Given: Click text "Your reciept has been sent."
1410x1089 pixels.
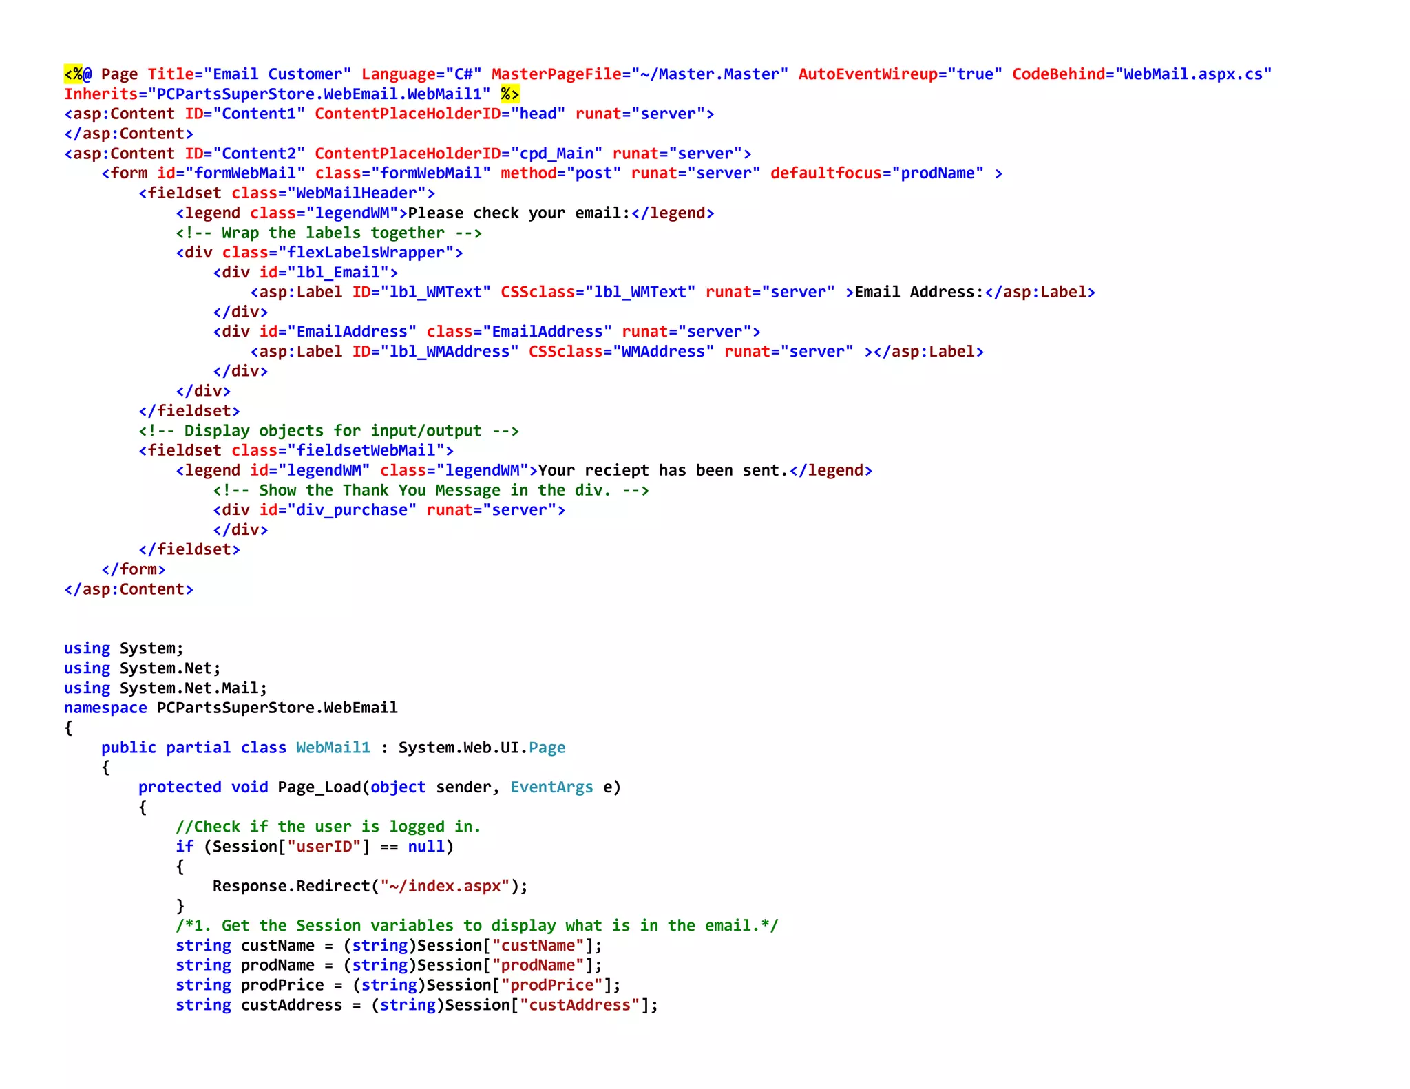Looking at the screenshot, I should [663, 471].
